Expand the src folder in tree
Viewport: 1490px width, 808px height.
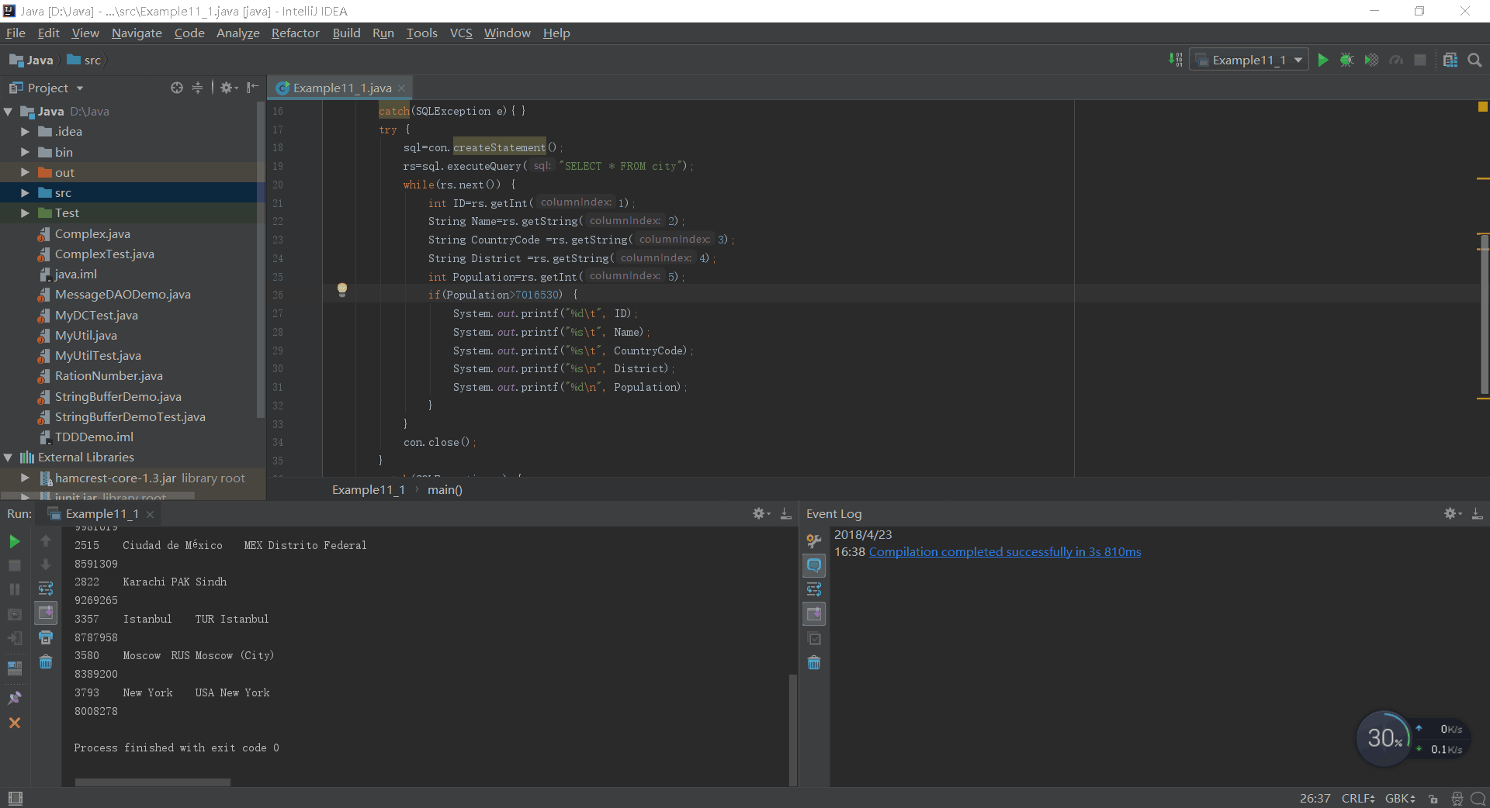coord(25,192)
